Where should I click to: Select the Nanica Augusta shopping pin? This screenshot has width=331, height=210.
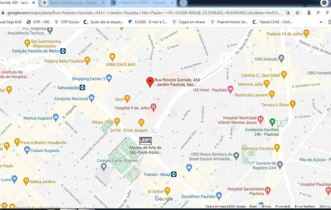point(56,117)
